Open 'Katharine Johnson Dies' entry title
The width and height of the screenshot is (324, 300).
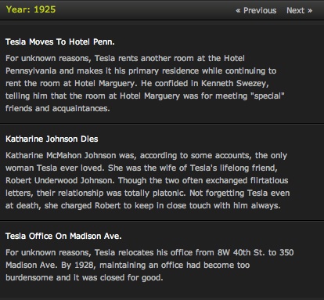52,139
